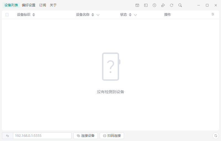Screen dimensions: 221x141
Task: Maximize the application window
Action: [x=207, y=5]
